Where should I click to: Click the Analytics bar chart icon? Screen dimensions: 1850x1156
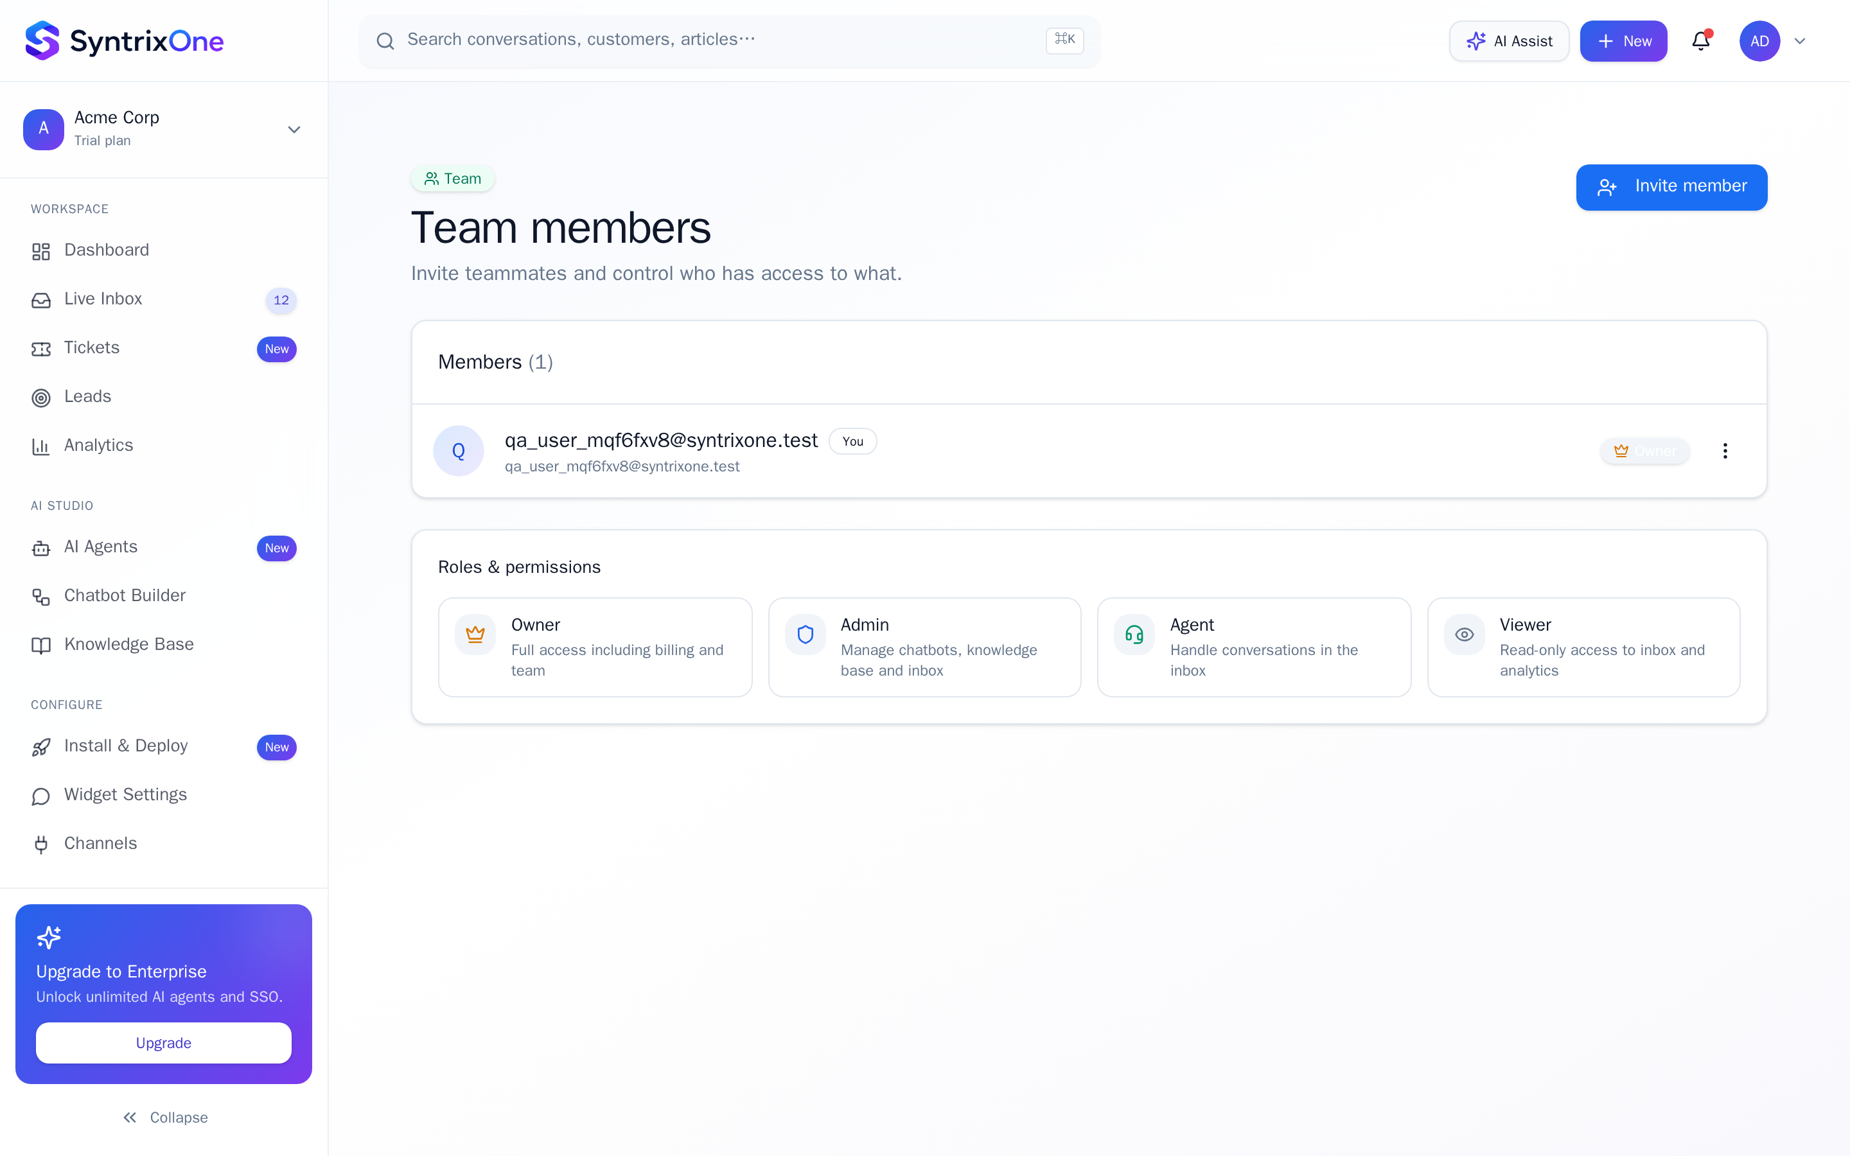41,446
